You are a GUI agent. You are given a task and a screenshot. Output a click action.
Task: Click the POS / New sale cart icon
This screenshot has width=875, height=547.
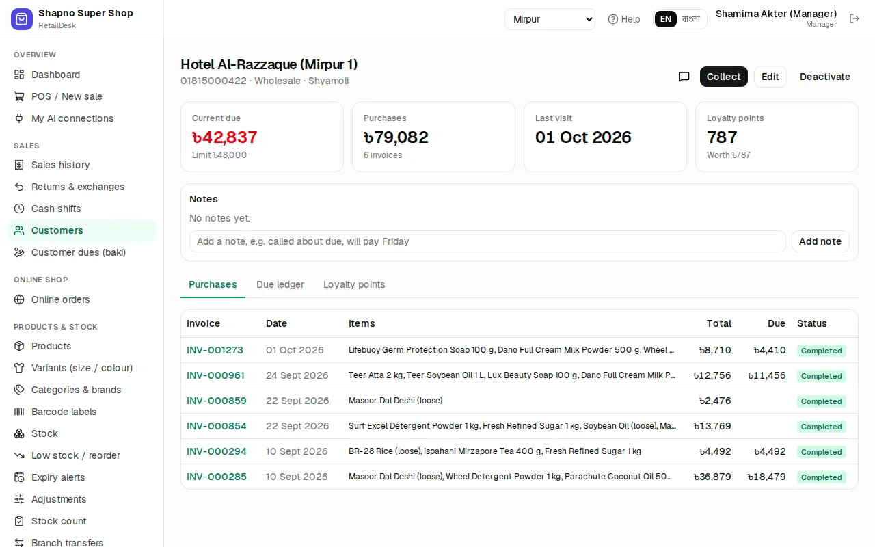point(19,96)
